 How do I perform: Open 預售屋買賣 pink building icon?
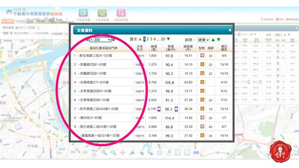121,13
